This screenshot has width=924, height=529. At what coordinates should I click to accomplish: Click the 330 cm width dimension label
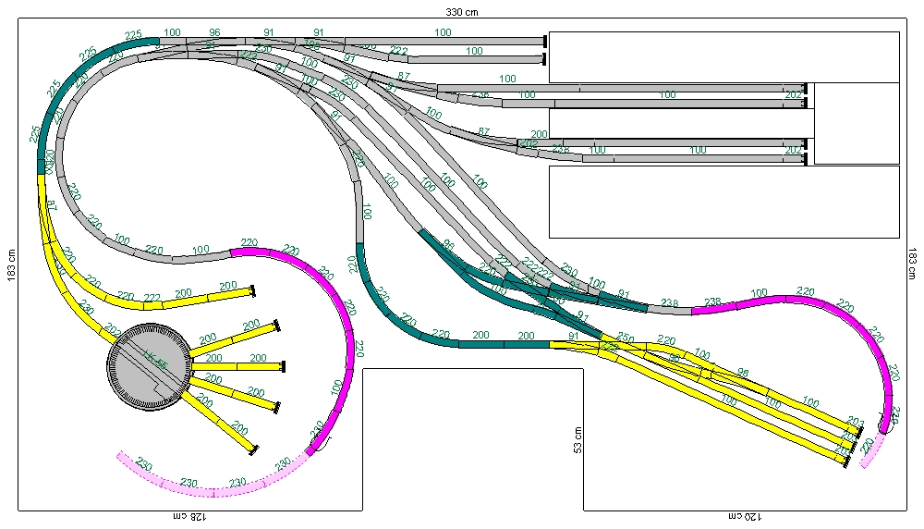461,12
